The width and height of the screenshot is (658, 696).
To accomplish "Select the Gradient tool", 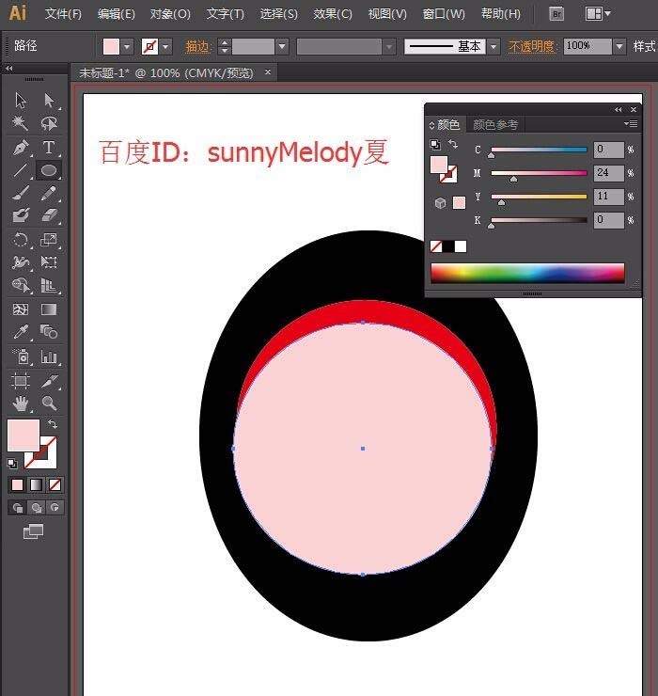I will (49, 308).
